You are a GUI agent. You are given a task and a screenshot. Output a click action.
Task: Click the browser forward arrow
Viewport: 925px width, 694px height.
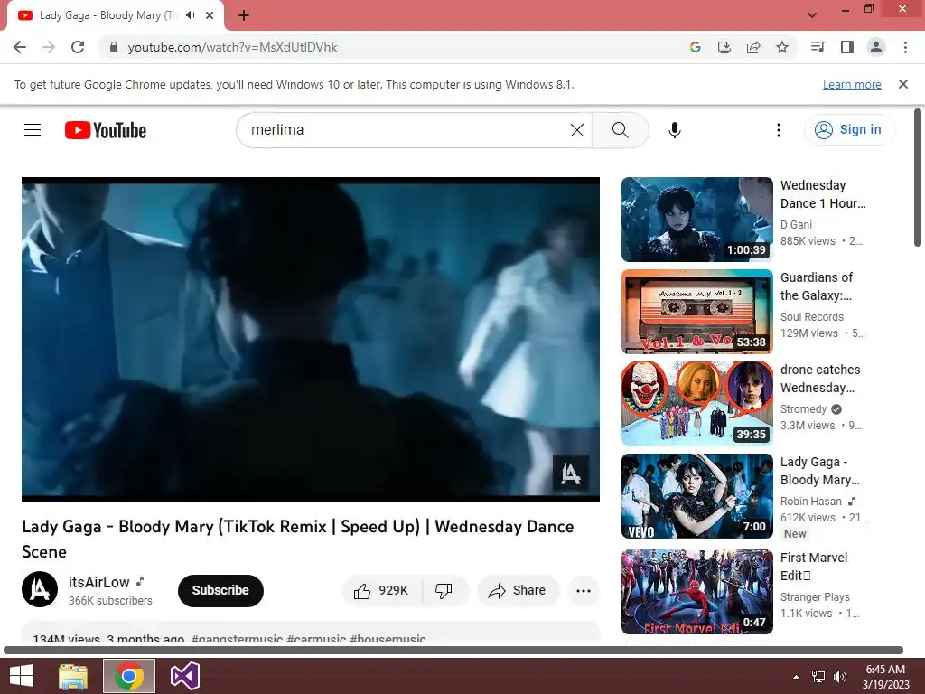(x=49, y=47)
